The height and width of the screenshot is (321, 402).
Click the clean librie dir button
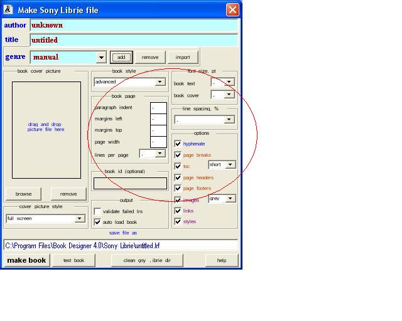click(147, 261)
